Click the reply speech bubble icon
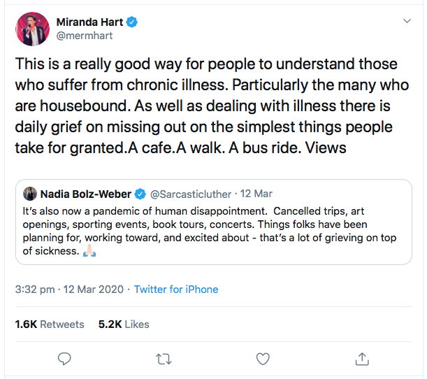The image size is (427, 379). tap(64, 359)
